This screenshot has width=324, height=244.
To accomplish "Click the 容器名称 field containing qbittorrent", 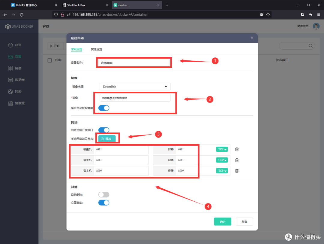I will [x=134, y=63].
